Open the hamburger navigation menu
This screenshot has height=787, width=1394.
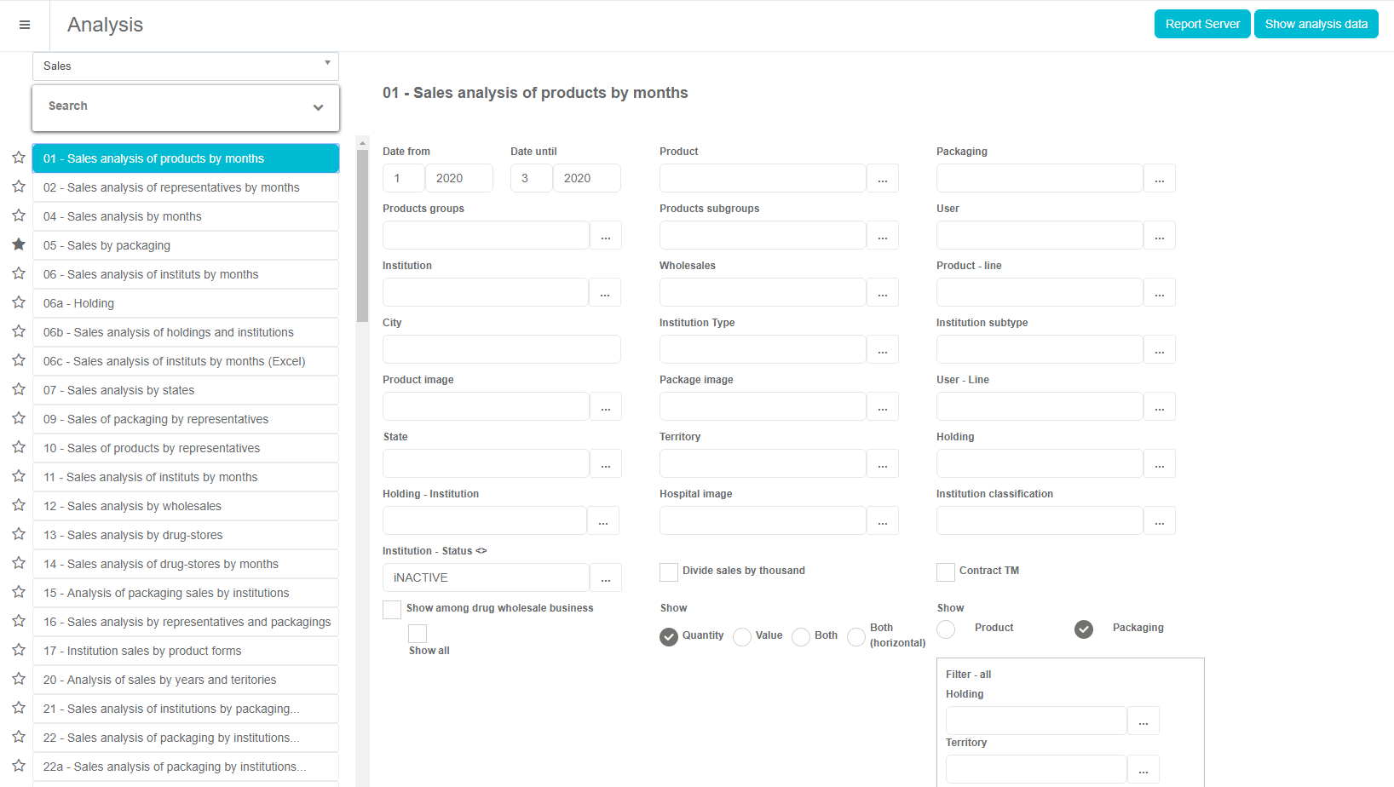(25, 25)
